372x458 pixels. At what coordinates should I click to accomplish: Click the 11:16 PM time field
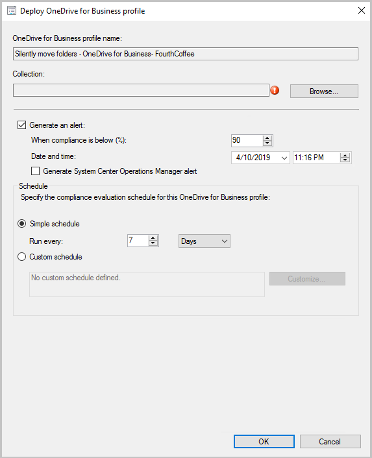pos(316,158)
